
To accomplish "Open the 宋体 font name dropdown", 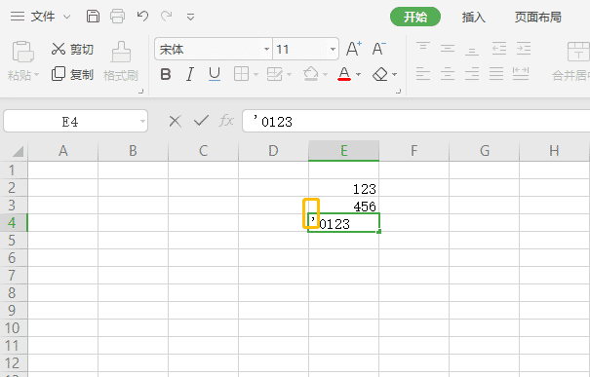I will tap(267, 50).
